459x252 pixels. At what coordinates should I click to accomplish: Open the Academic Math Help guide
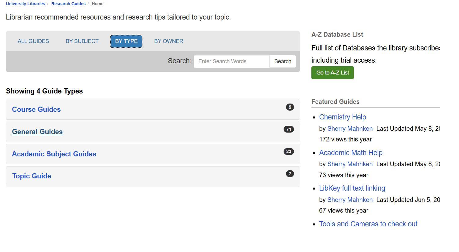point(351,153)
